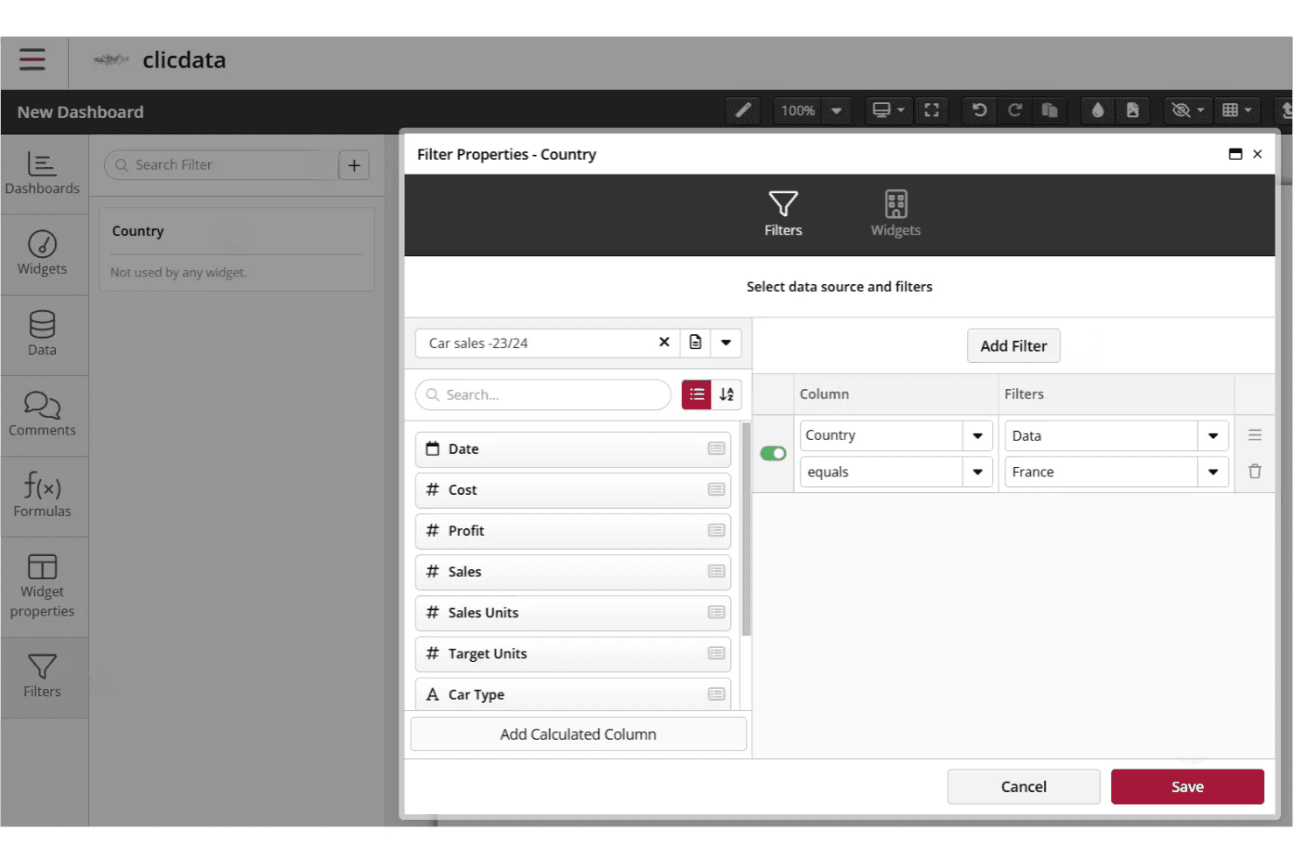1294x863 pixels.
Task: Click the Cancel button
Action: click(1023, 787)
